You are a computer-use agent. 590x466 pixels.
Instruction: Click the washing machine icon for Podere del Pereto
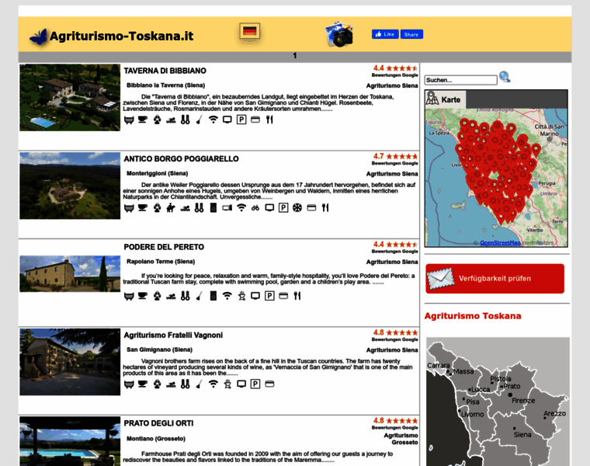213,296
